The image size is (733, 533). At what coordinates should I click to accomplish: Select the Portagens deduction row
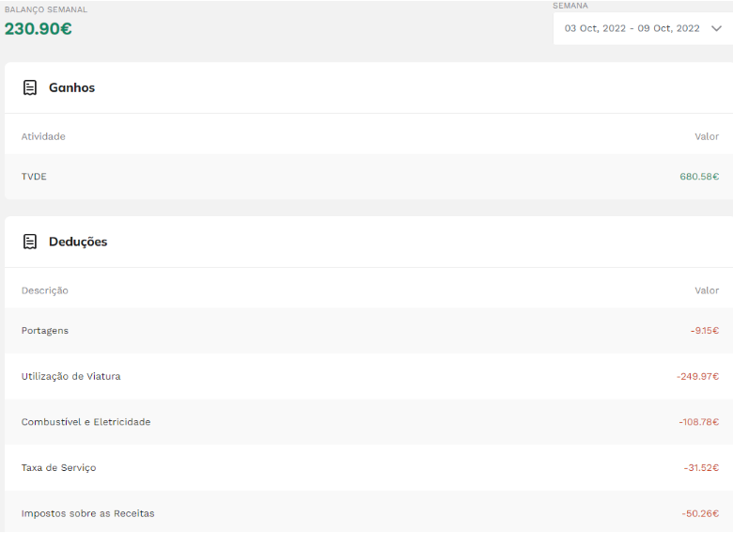(x=45, y=331)
